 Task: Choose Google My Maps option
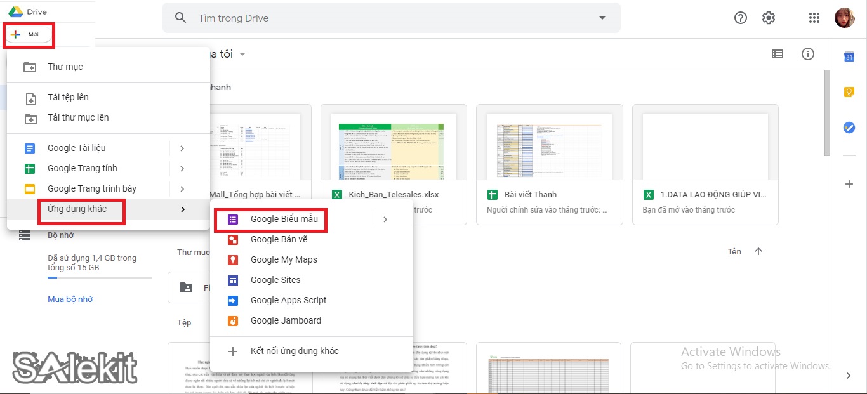[x=284, y=259]
